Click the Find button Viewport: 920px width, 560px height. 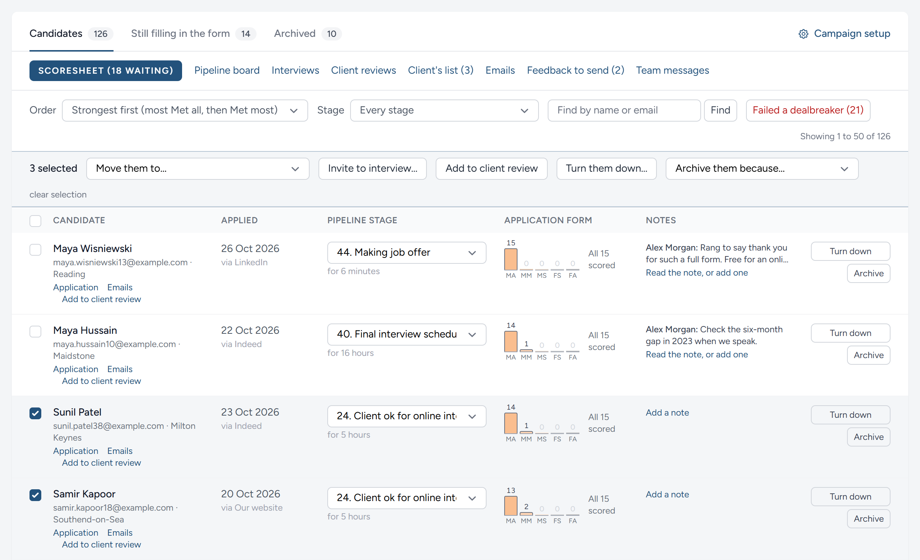coord(720,110)
